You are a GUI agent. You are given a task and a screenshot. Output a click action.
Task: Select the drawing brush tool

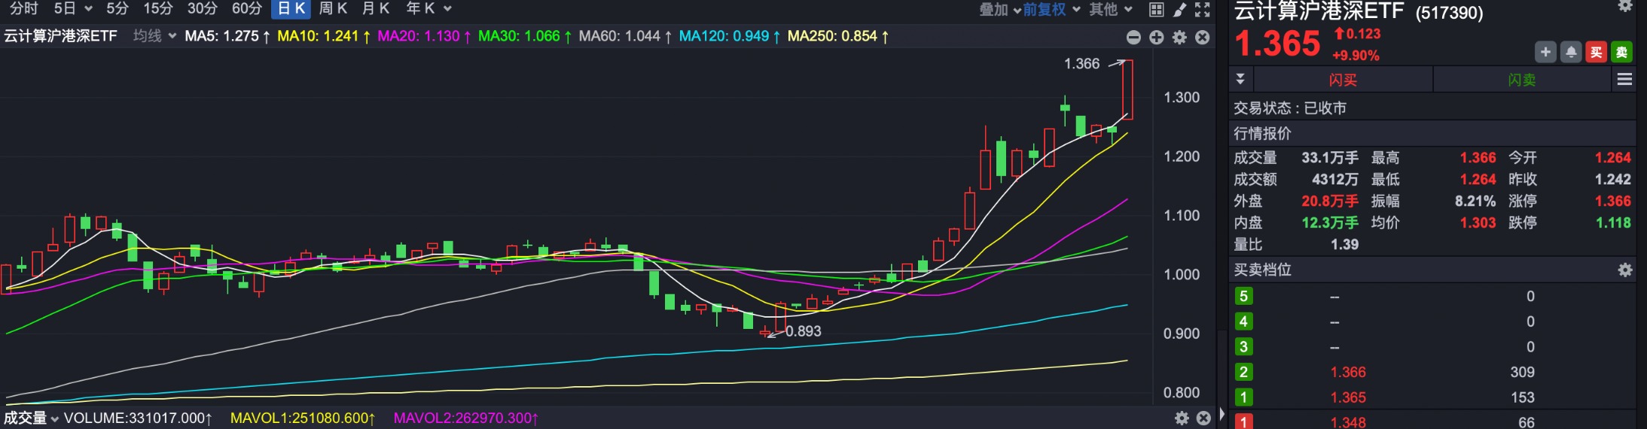tap(1180, 9)
